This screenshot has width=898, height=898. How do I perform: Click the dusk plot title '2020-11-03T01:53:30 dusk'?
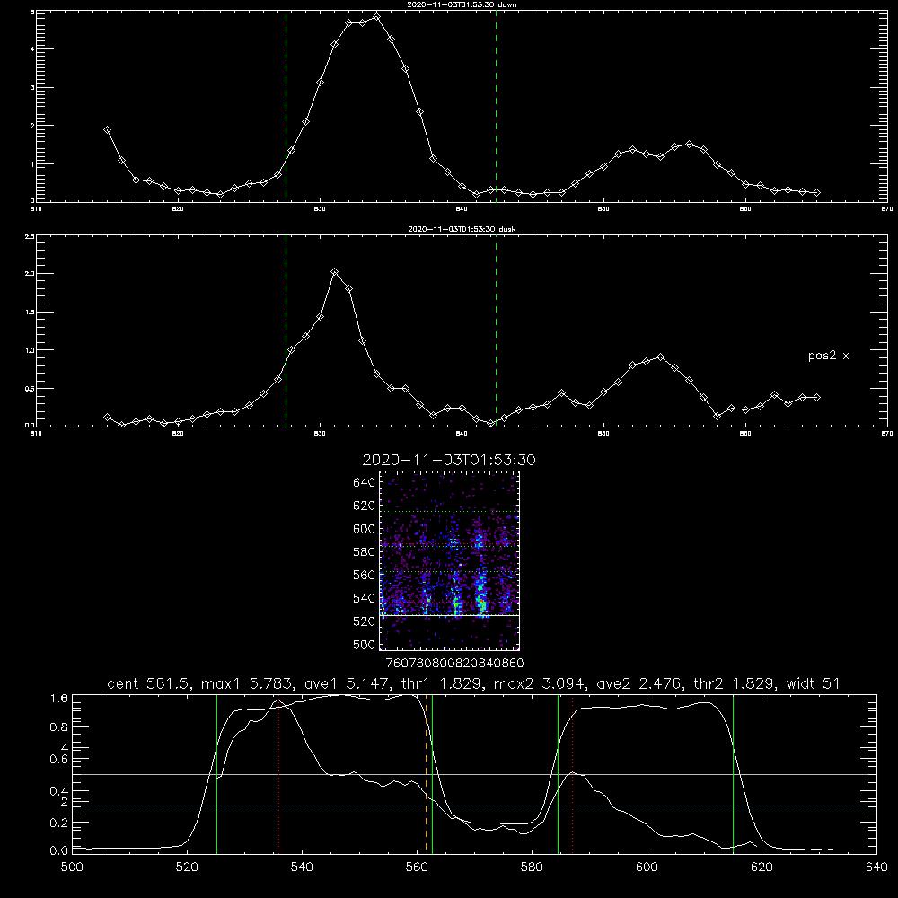click(462, 229)
